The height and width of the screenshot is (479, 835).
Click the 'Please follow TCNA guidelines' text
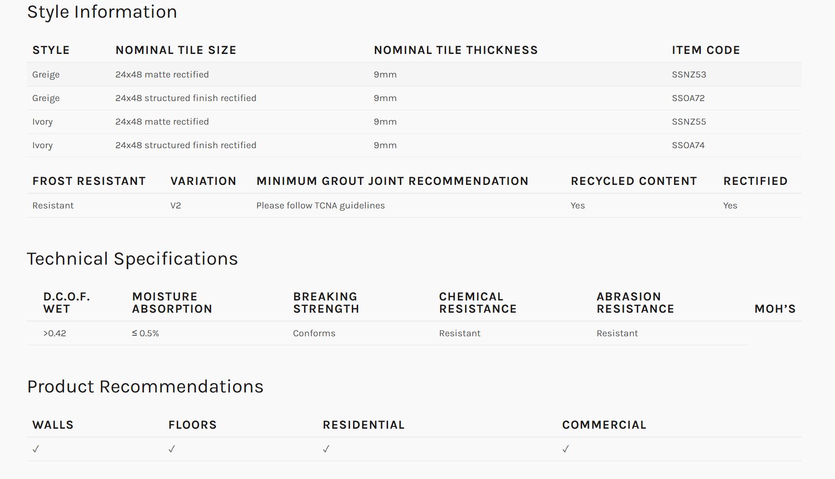coord(320,205)
